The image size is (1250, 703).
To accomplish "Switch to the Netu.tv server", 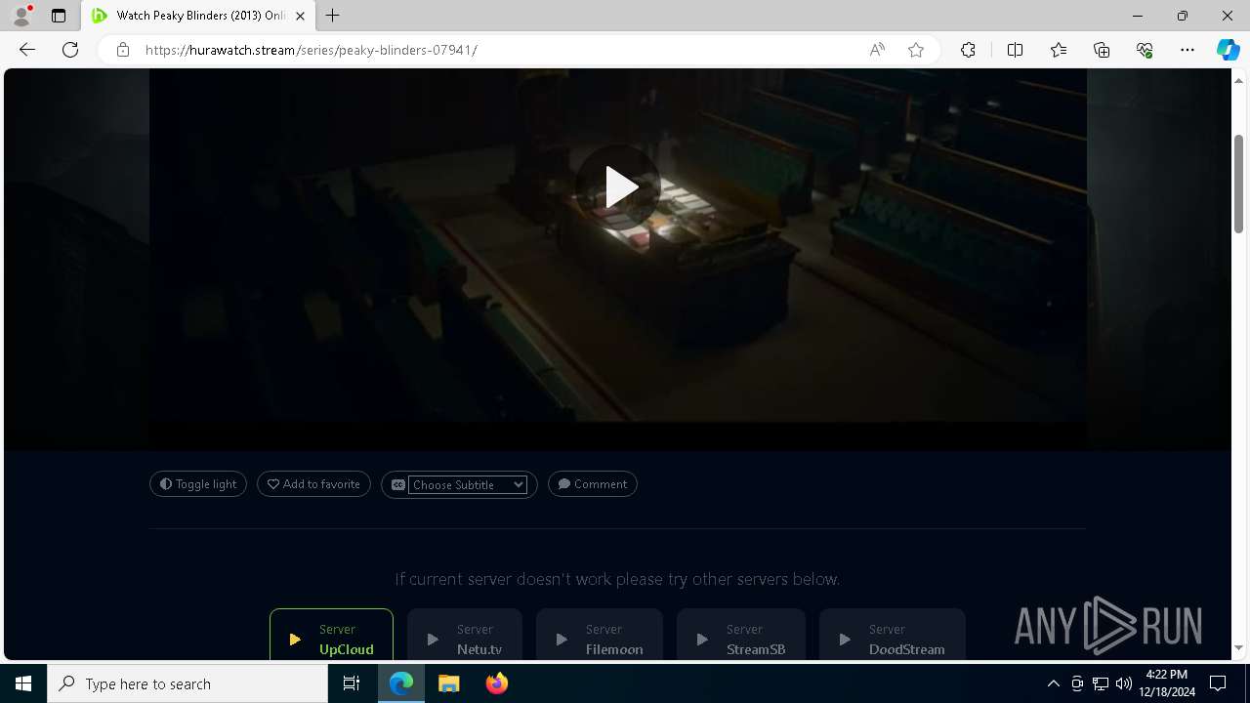I will pos(465,636).
